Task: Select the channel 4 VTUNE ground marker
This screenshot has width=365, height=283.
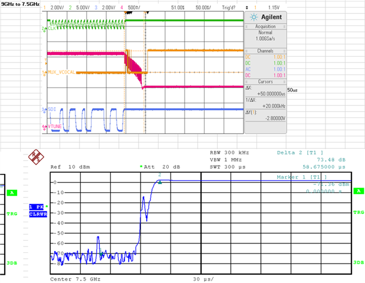Action: [x=44, y=127]
